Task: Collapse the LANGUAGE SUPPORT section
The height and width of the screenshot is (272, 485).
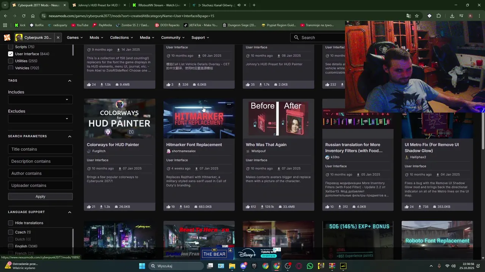Action: point(69,212)
